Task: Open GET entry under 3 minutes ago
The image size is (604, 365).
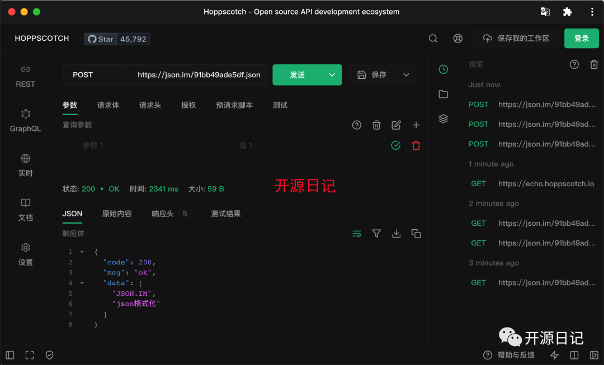Action: pyautogui.click(x=532, y=283)
